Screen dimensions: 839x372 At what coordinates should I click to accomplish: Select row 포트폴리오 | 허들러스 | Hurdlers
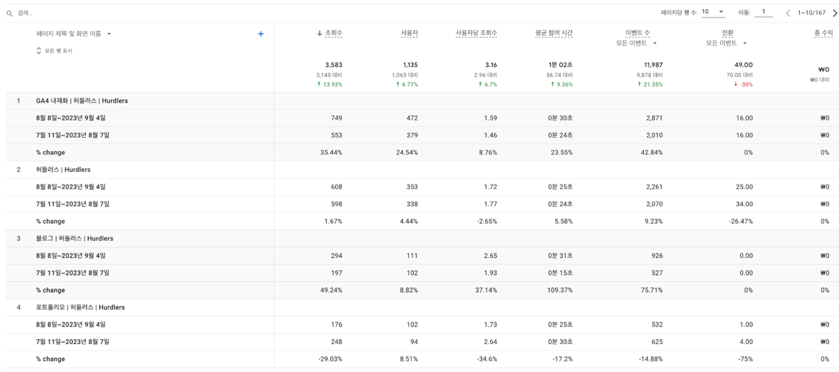(80, 307)
